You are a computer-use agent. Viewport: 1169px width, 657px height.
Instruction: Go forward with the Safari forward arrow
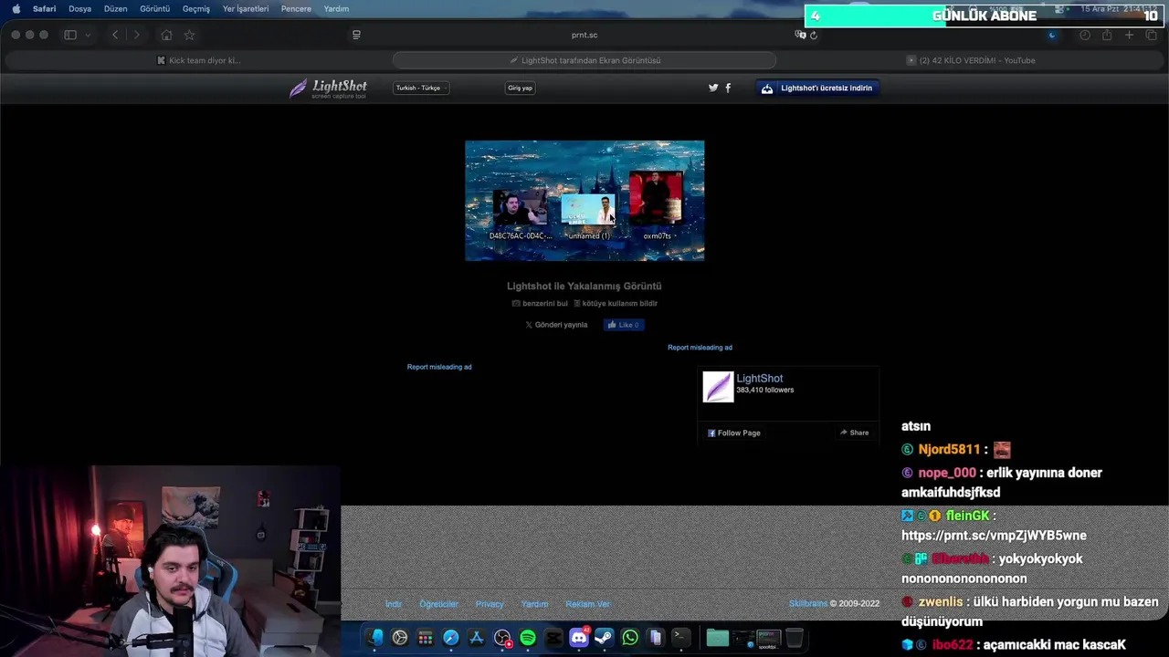coord(137,35)
